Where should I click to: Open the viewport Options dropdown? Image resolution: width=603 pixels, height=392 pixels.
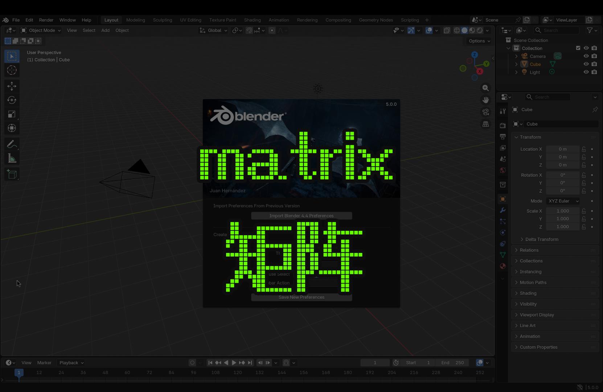click(x=479, y=41)
